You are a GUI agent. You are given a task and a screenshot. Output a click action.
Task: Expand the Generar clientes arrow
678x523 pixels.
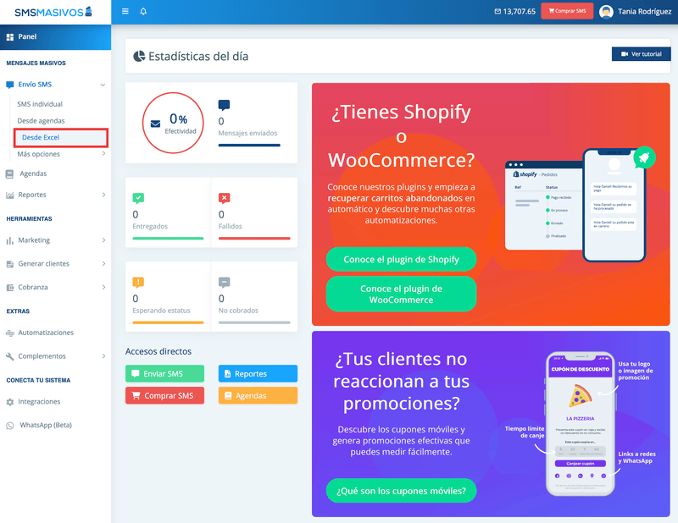pyautogui.click(x=103, y=263)
